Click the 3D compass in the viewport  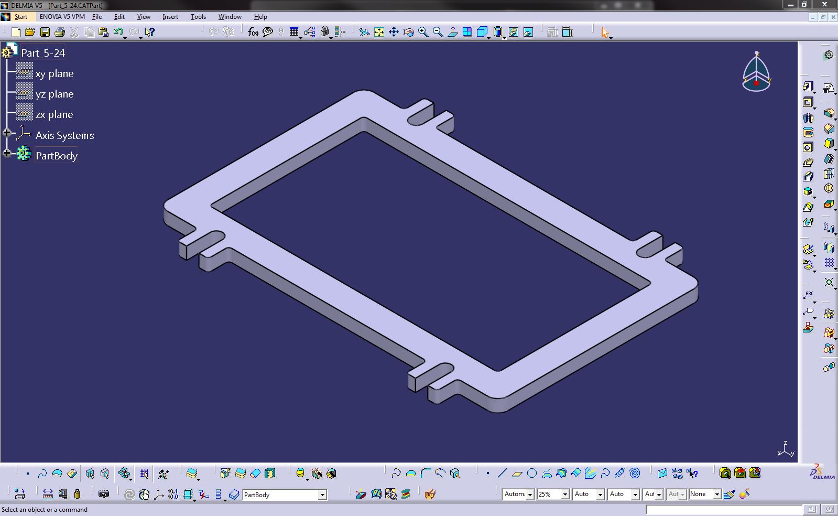point(757,72)
